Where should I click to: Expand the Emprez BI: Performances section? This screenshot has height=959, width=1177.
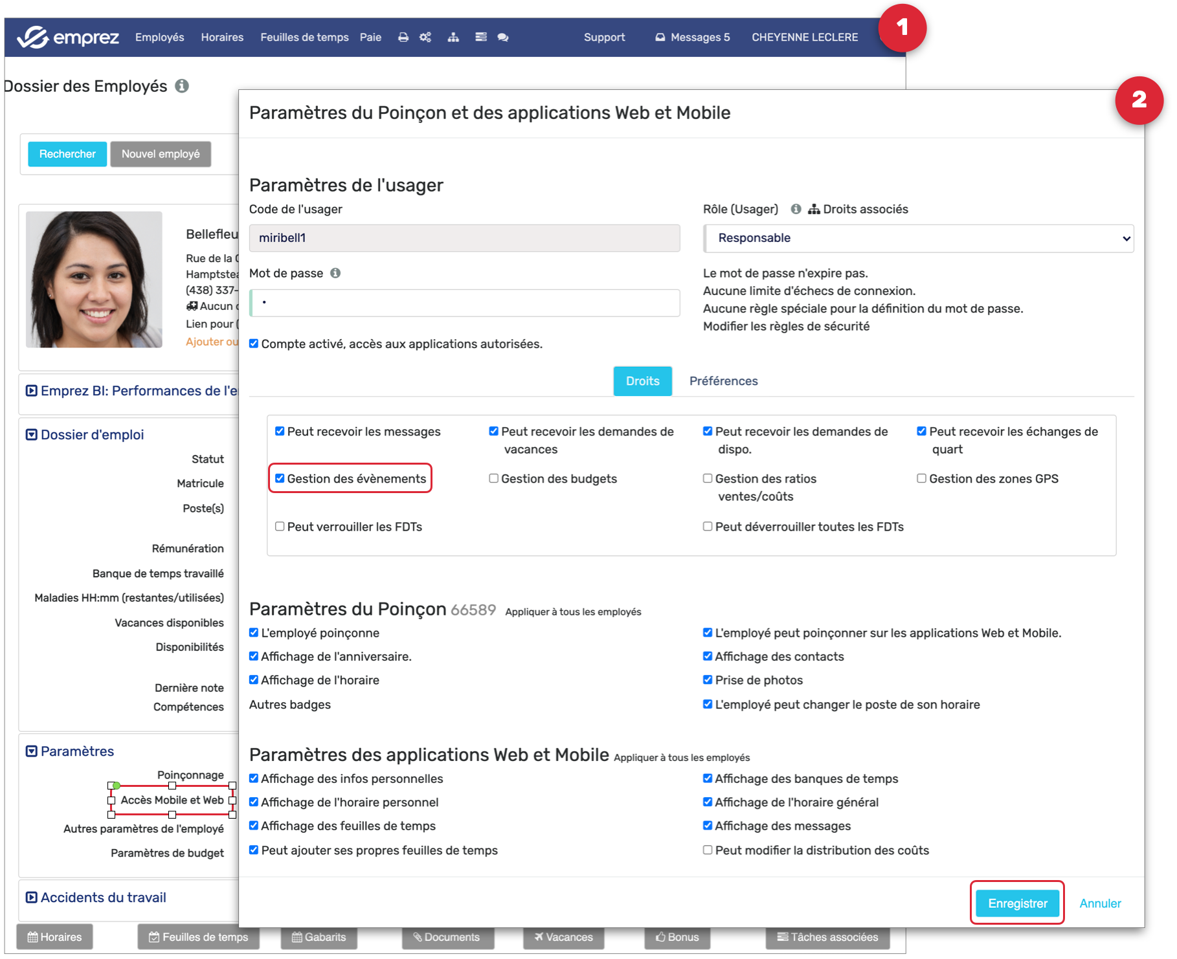coord(31,391)
